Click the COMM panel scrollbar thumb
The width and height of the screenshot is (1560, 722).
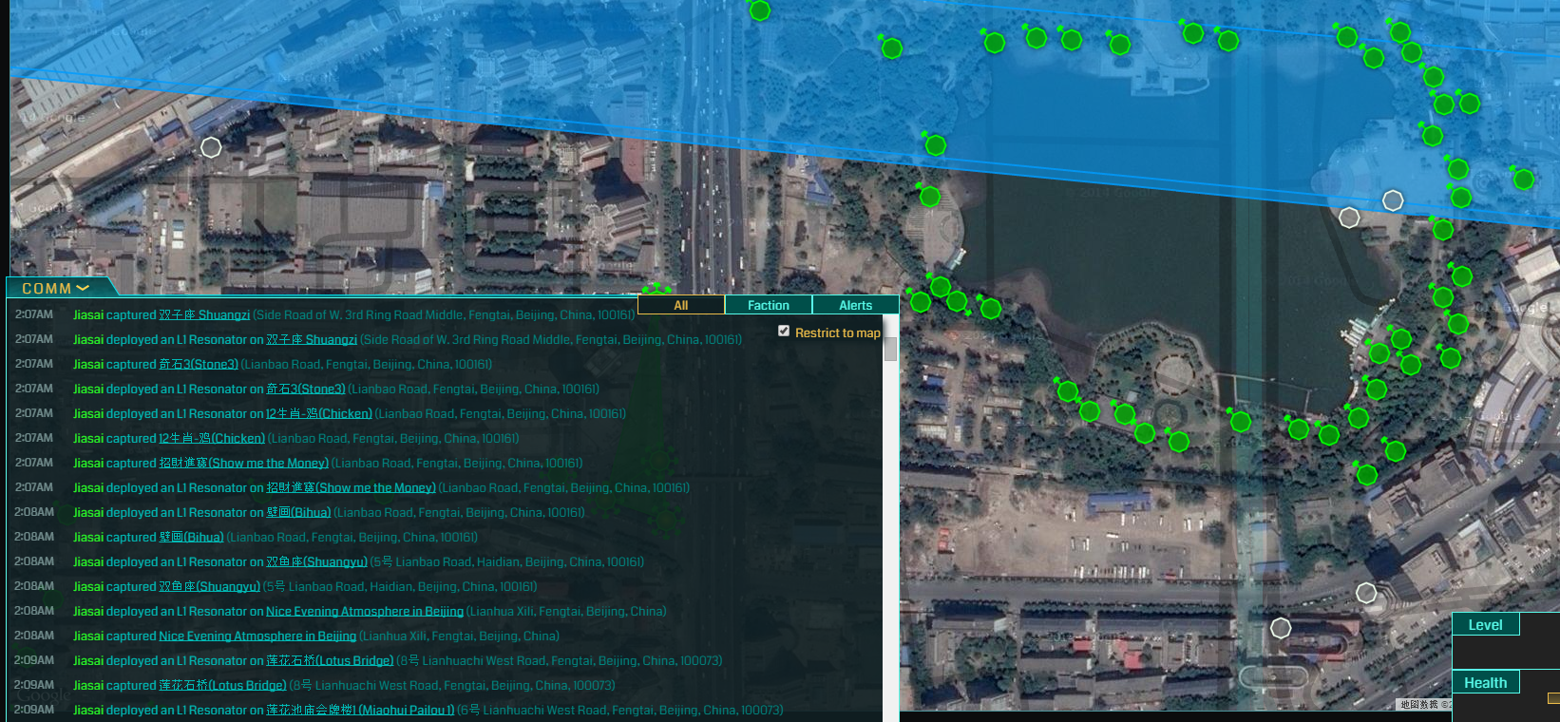point(890,349)
